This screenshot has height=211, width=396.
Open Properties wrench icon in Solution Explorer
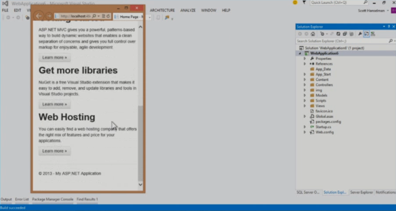point(360,34)
